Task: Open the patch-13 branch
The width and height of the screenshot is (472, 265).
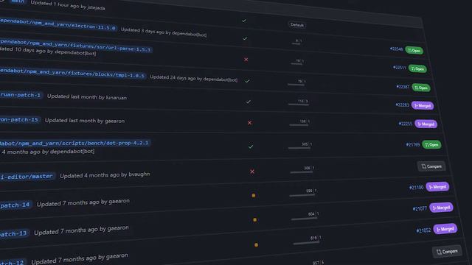Action: tap(14, 233)
